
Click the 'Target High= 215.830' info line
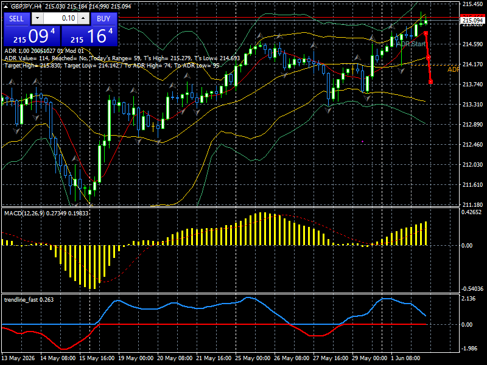(112, 66)
